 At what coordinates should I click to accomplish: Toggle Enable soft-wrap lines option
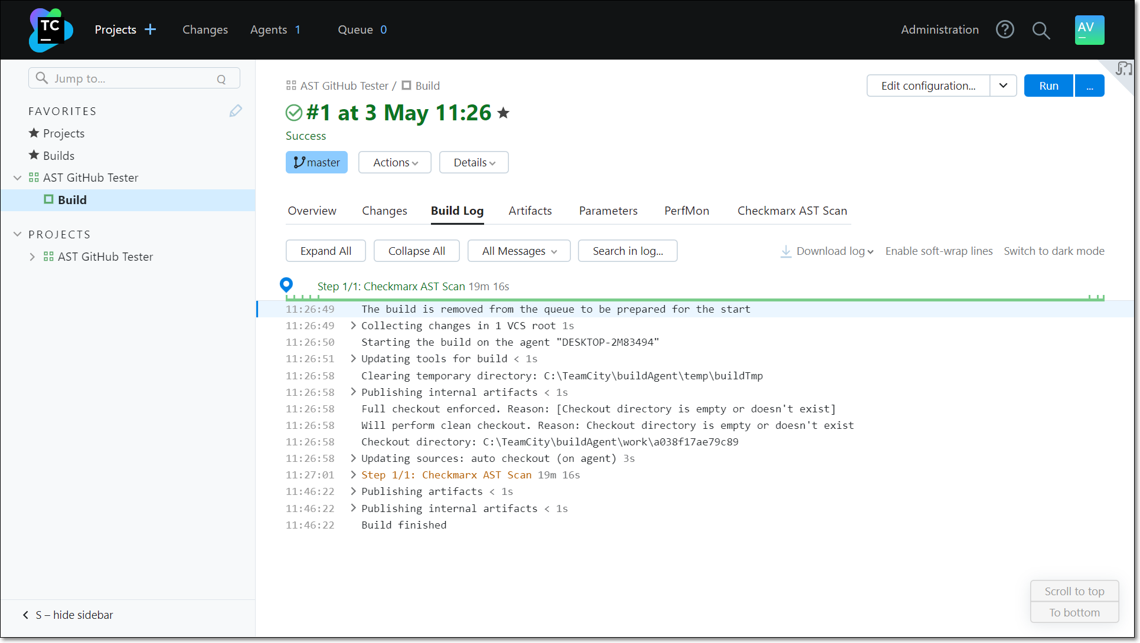939,250
